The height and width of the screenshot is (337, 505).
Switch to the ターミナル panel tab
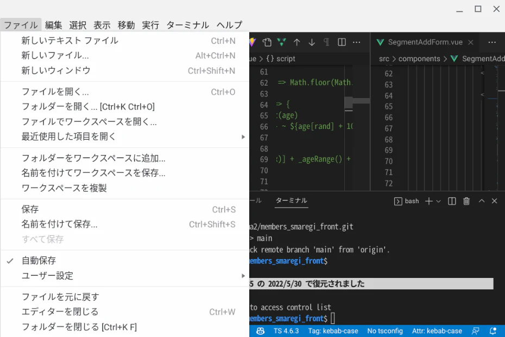coord(291,200)
